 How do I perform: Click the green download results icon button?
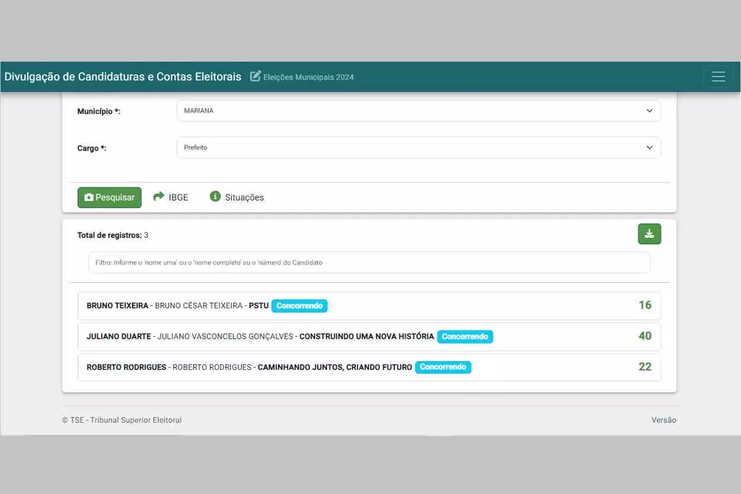tap(649, 234)
